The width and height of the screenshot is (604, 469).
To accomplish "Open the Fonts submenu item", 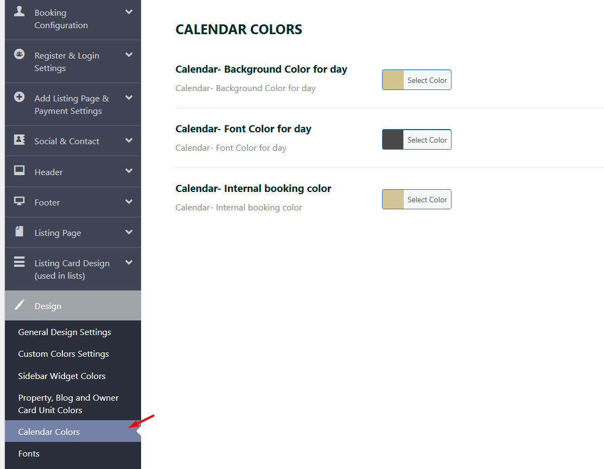I will click(29, 453).
